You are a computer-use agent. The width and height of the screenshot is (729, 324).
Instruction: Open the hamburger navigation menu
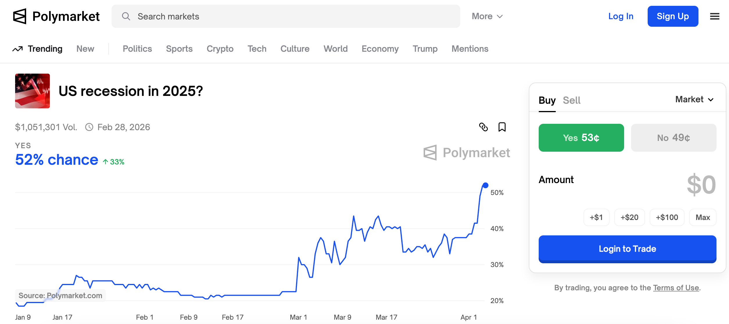click(x=714, y=17)
